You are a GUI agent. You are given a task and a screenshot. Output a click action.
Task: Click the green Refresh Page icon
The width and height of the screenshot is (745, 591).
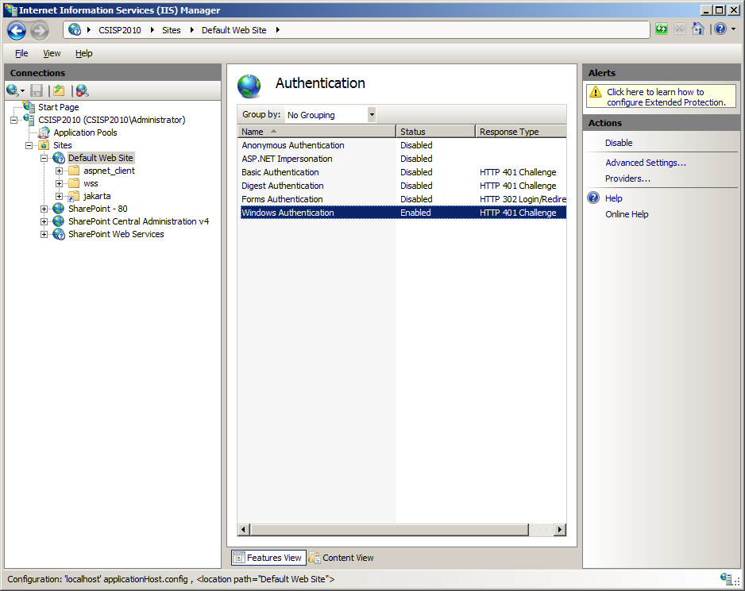[x=661, y=29]
